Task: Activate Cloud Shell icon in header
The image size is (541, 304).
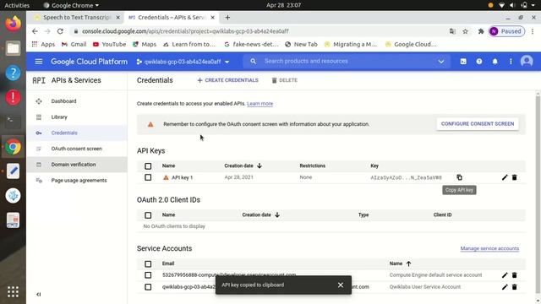Action: [463, 62]
